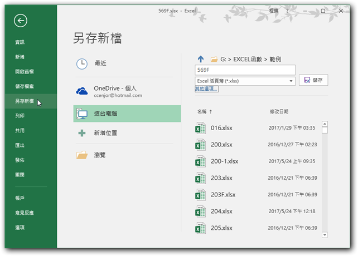Click the green plus icon for 新增位置
Screen dimensions: 358x256
tap(82, 133)
